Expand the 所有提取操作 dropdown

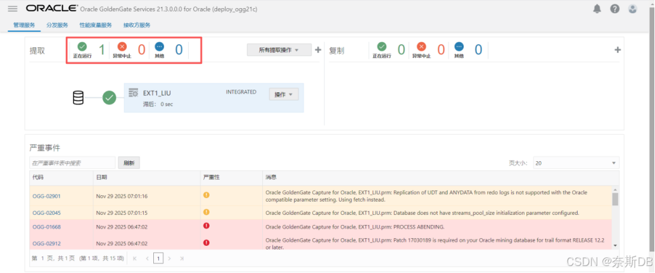point(279,50)
